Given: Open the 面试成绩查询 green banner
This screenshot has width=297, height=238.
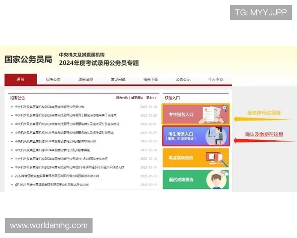Looking at the screenshot, I should pos(196,179).
